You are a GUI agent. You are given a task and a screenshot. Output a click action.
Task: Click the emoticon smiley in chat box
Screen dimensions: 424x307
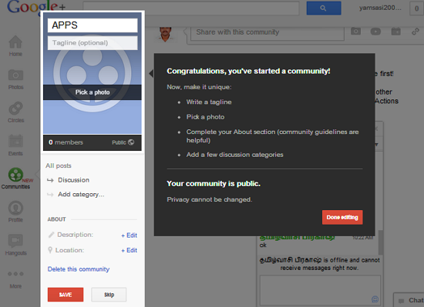[x=375, y=299]
